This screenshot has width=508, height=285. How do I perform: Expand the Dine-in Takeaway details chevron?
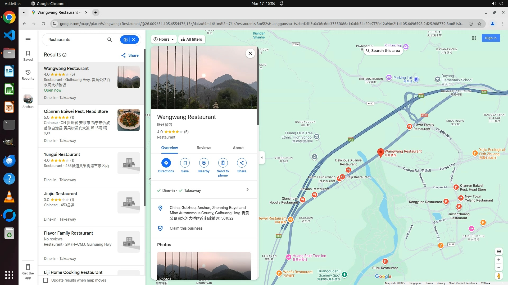(x=247, y=190)
